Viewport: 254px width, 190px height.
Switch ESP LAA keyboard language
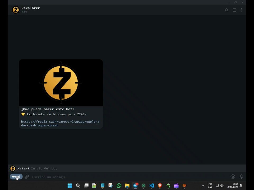tap(210, 186)
